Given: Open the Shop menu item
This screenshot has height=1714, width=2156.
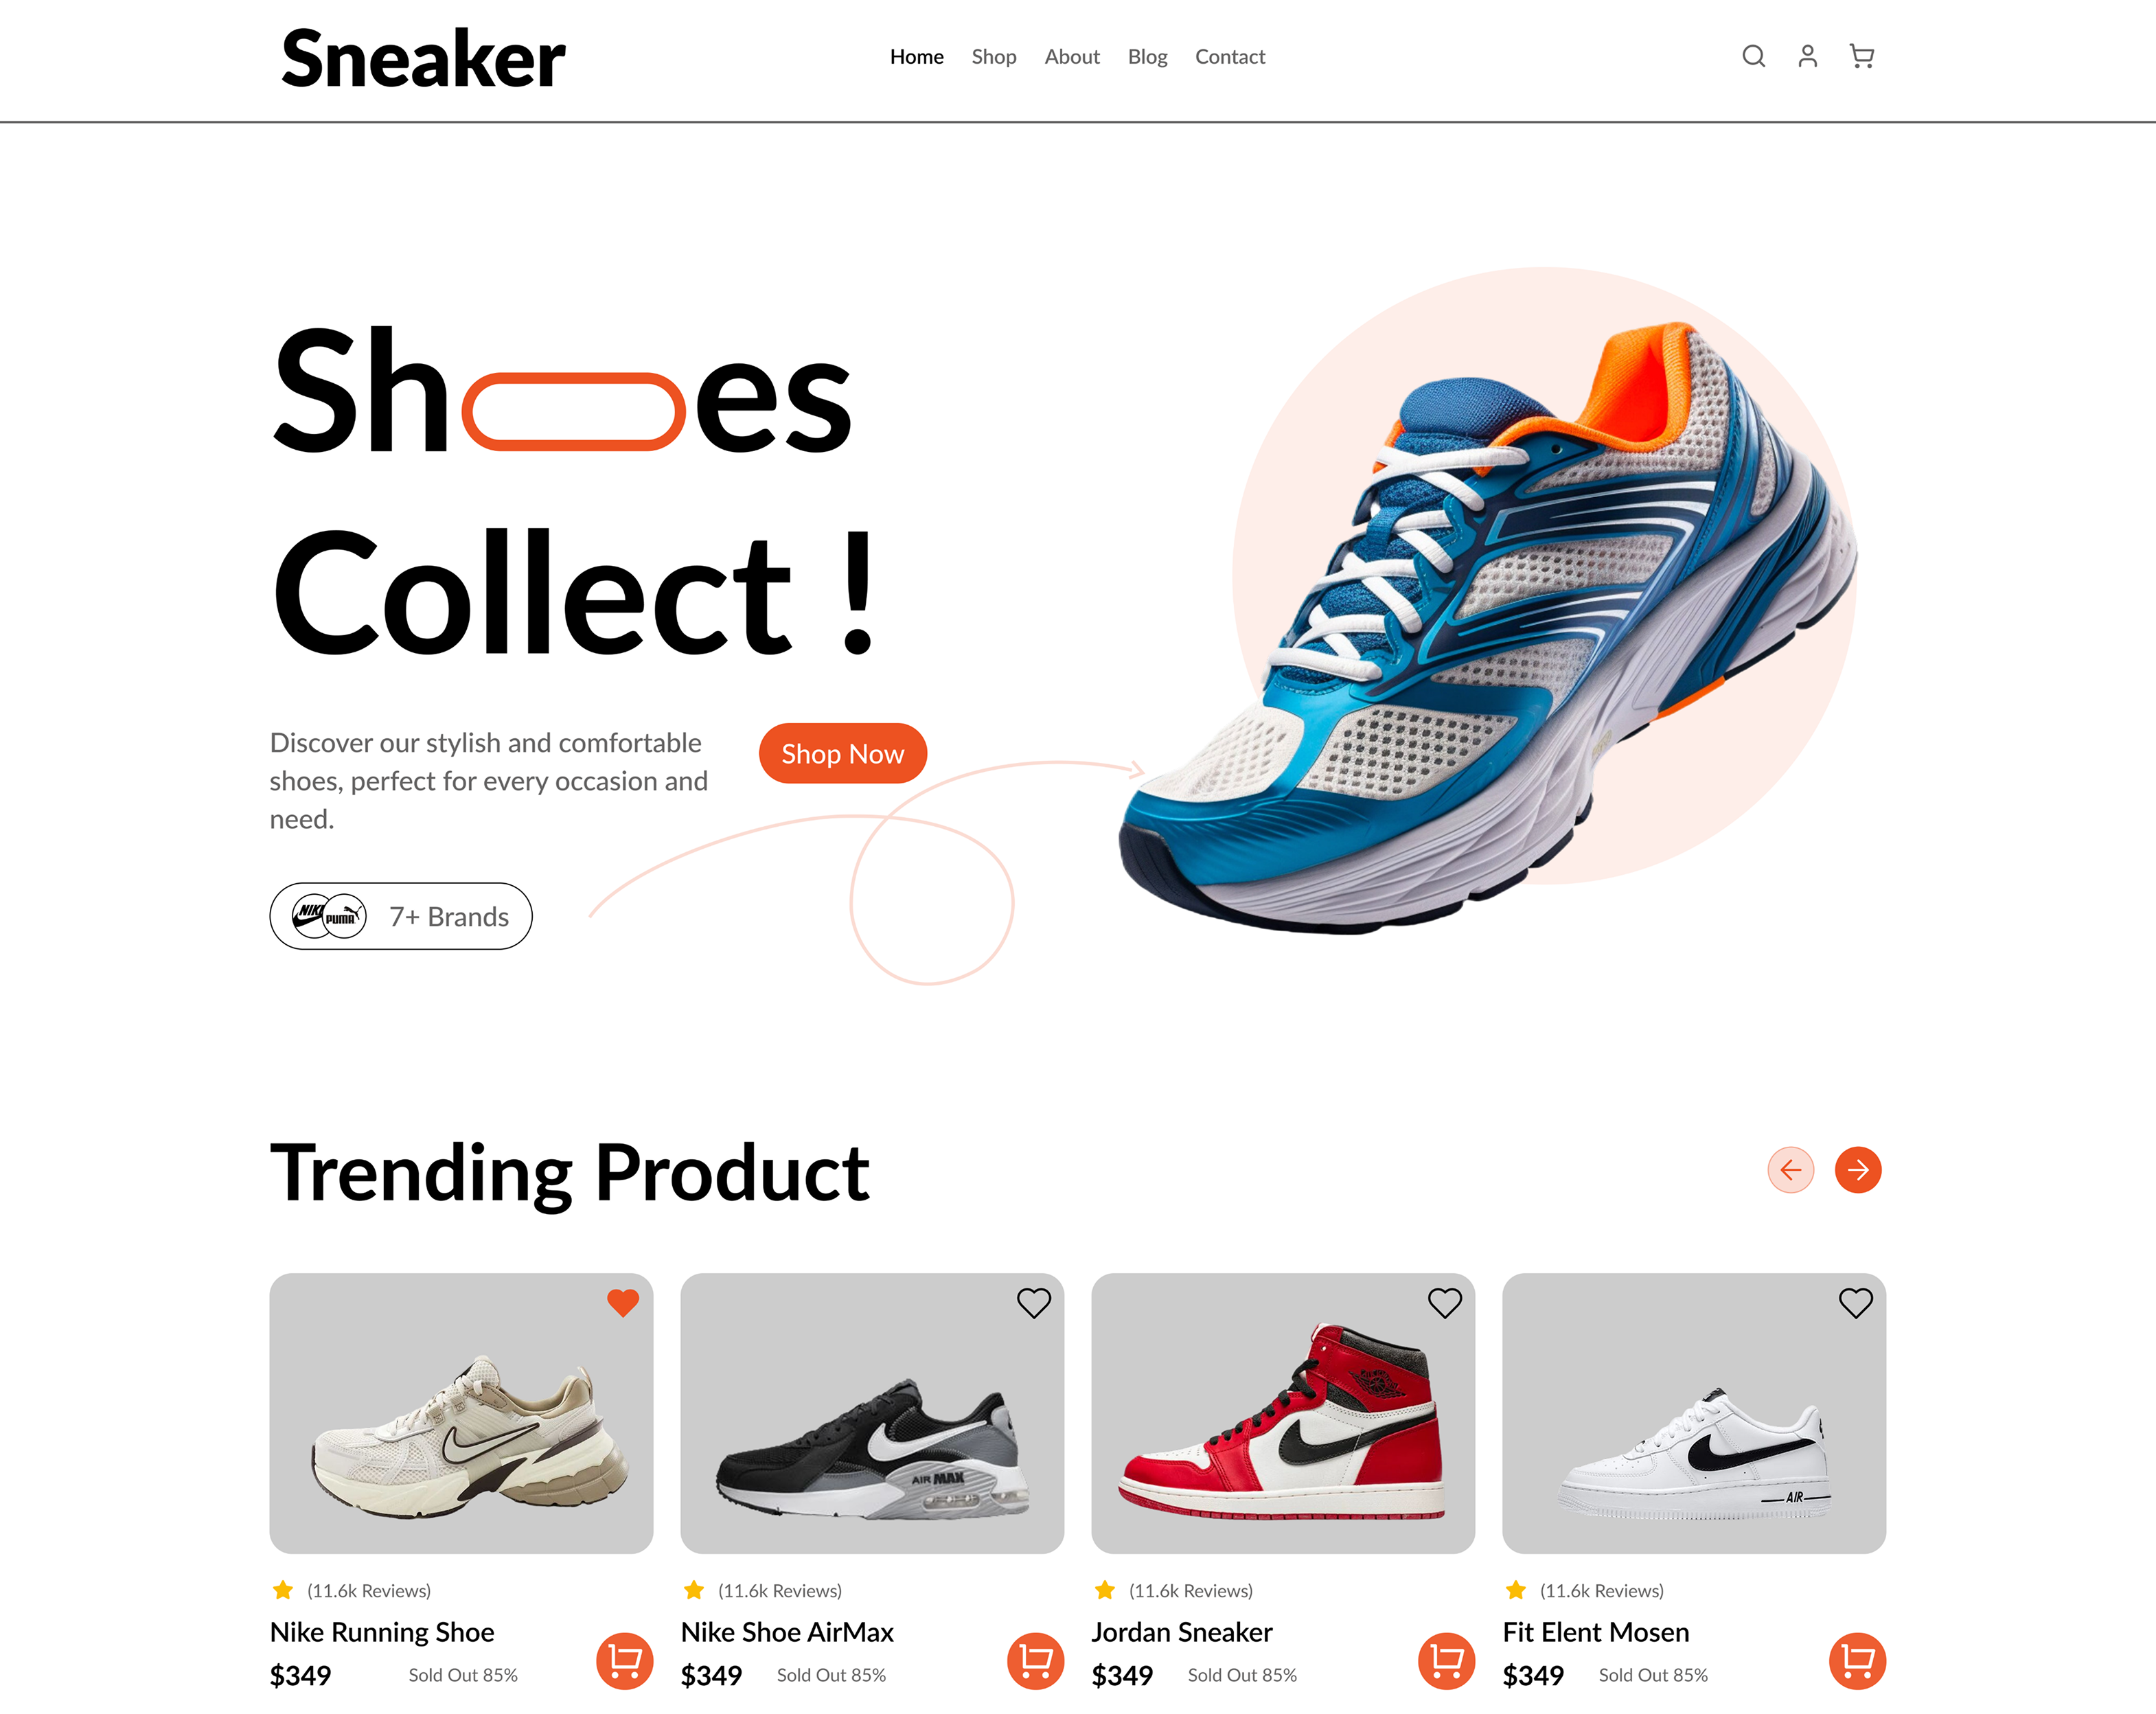Looking at the screenshot, I should [994, 57].
